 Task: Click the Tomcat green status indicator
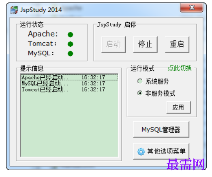tap(70, 44)
